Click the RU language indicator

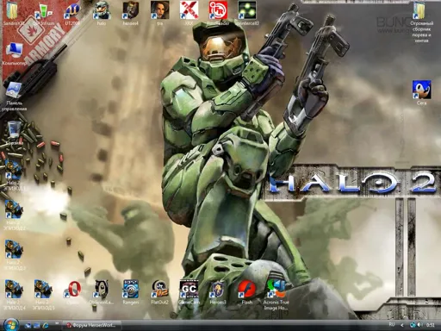click(x=392, y=324)
